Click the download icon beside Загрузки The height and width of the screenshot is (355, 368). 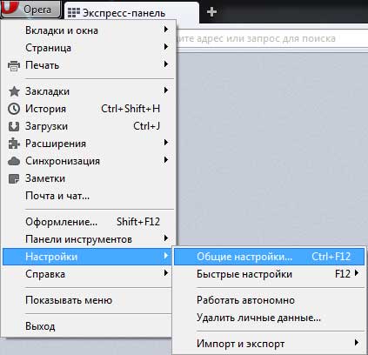(x=14, y=126)
